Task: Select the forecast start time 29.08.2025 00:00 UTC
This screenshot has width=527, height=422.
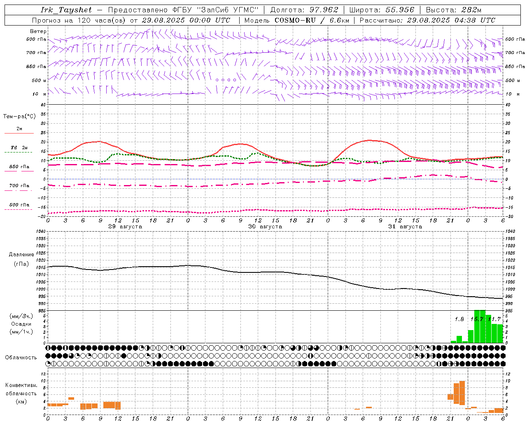Action: (186, 20)
